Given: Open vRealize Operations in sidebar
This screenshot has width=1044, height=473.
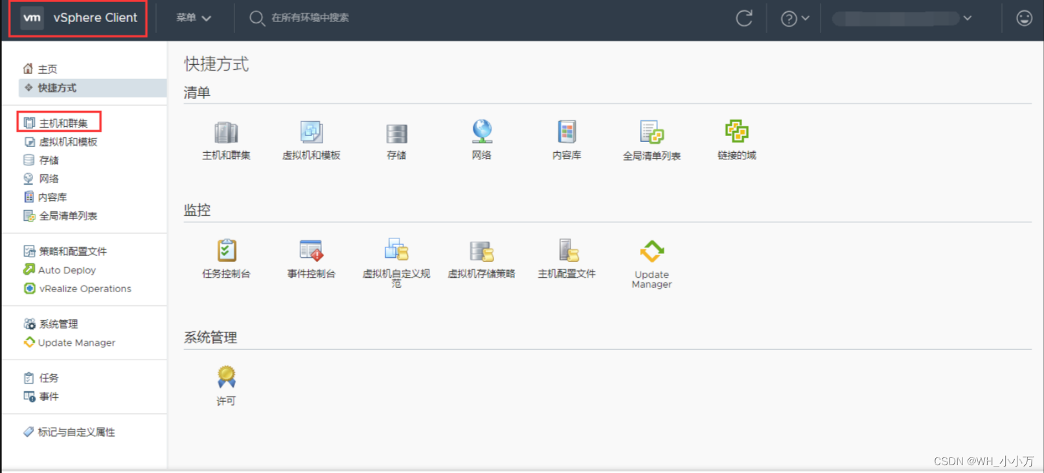Looking at the screenshot, I should click(78, 288).
